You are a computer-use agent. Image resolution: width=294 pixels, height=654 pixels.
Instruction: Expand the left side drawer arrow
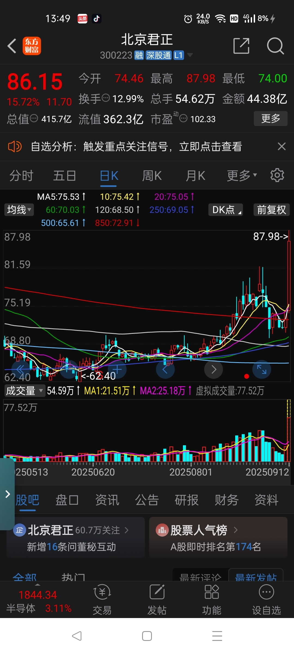(x=7, y=494)
